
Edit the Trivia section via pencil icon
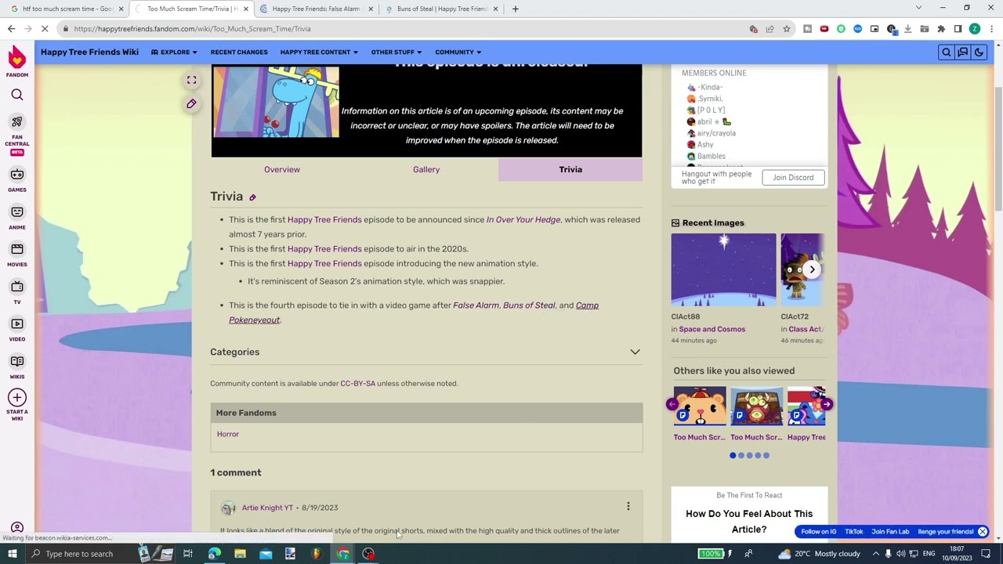(252, 197)
